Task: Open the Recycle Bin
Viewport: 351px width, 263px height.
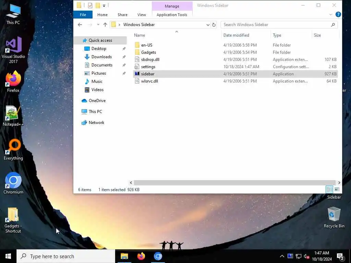Action: click(334, 217)
